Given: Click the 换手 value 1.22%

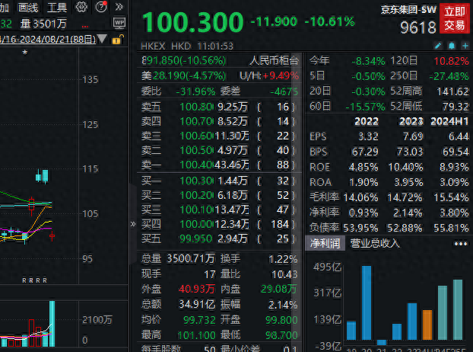Looking at the screenshot, I should coord(283,259).
